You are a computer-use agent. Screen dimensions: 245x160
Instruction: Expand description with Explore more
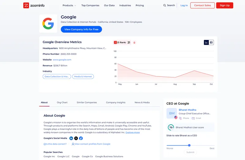click(x=133, y=132)
